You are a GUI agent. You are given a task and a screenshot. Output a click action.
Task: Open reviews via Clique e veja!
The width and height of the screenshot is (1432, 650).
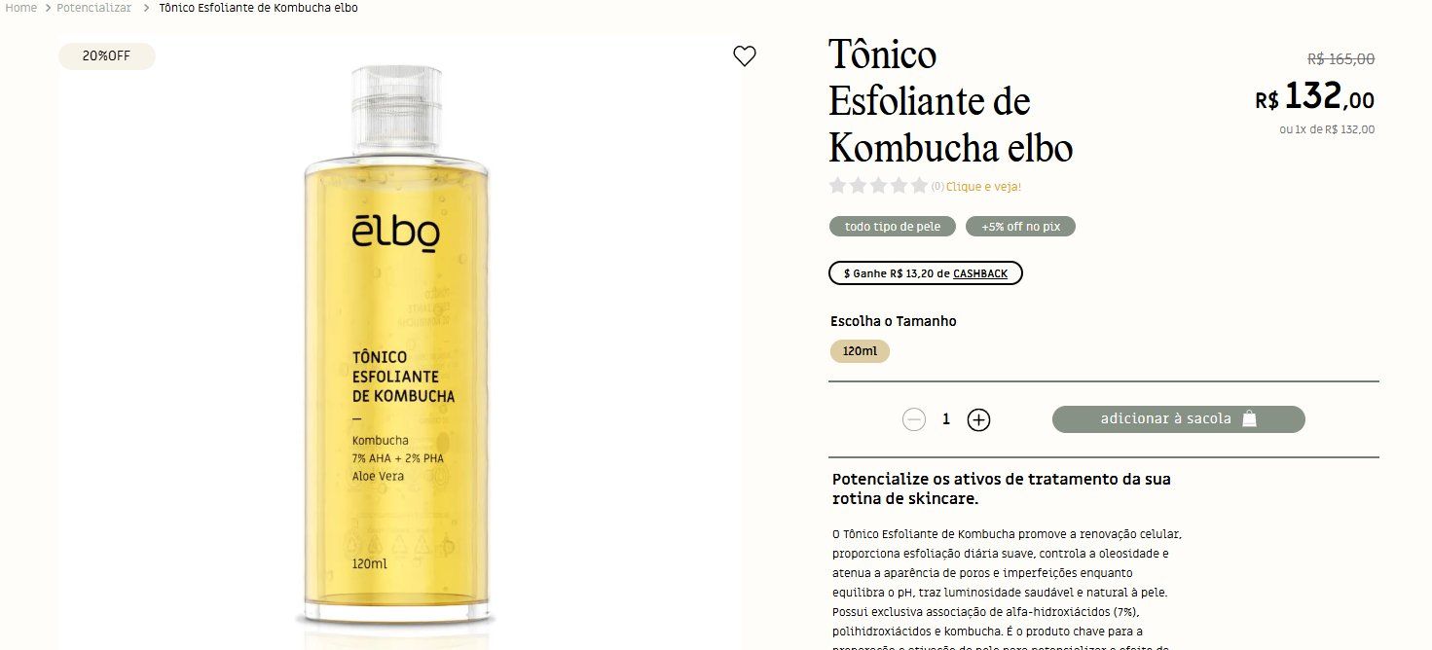[983, 186]
